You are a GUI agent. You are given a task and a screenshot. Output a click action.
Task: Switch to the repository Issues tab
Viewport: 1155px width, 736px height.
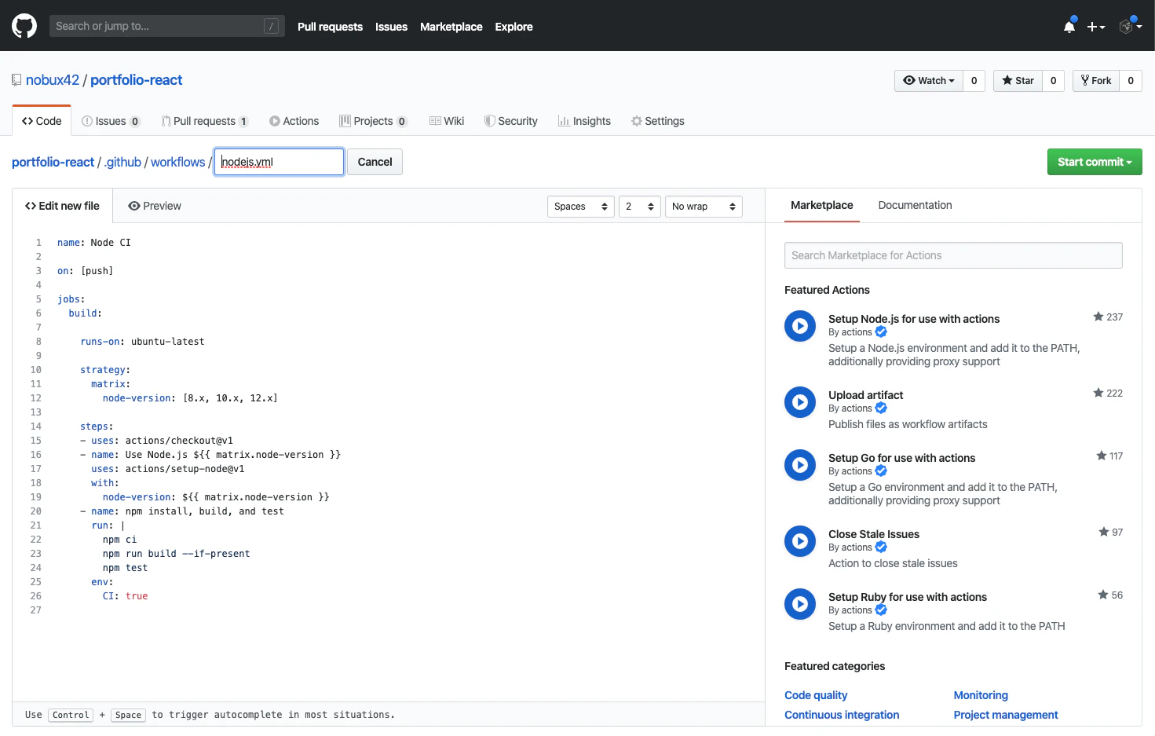(111, 121)
